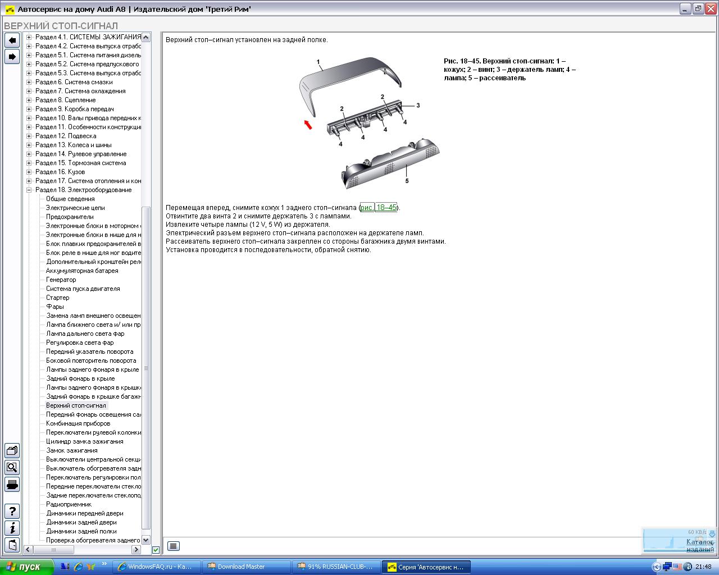Open the Каталог изданий link
719x575 pixels.
tap(699, 546)
